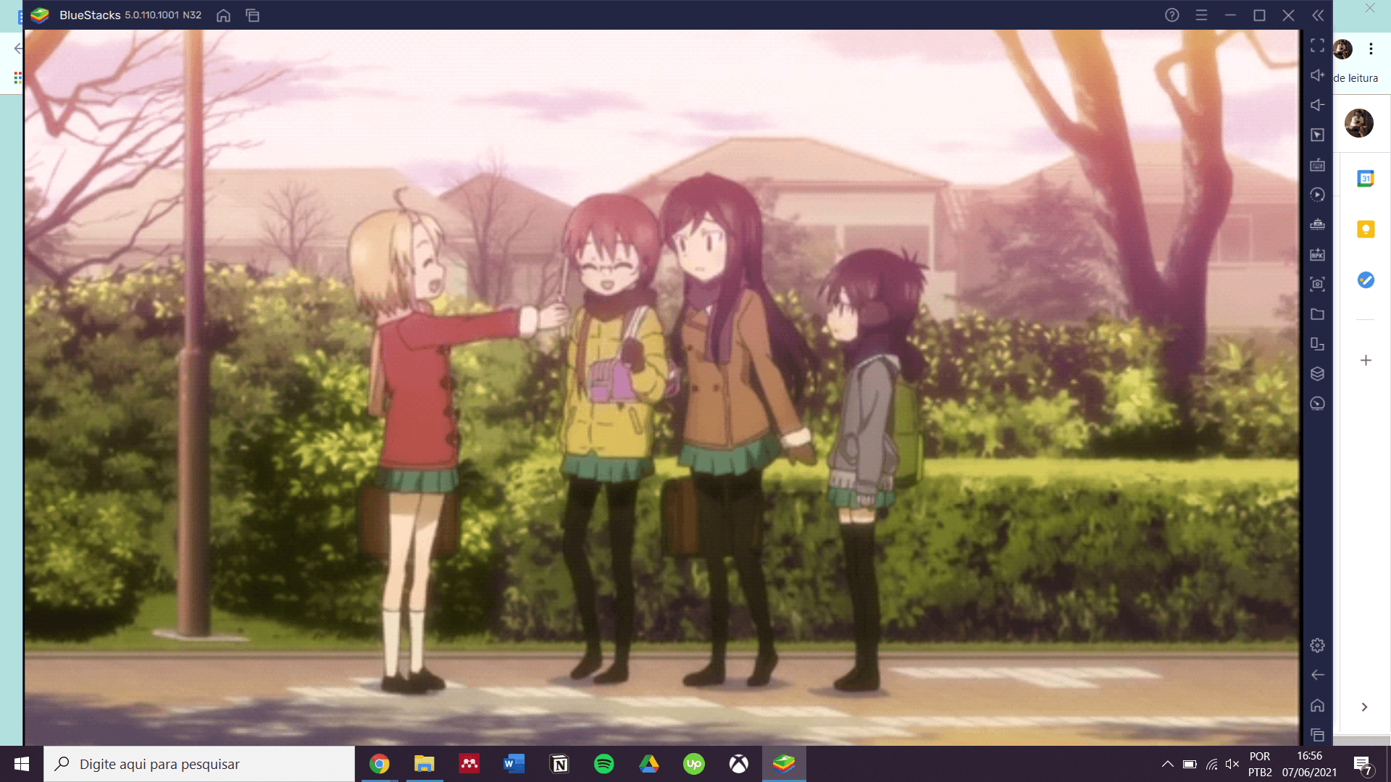Open Google Keep in Chrome side panel
This screenshot has height=782, width=1391.
pyautogui.click(x=1366, y=230)
